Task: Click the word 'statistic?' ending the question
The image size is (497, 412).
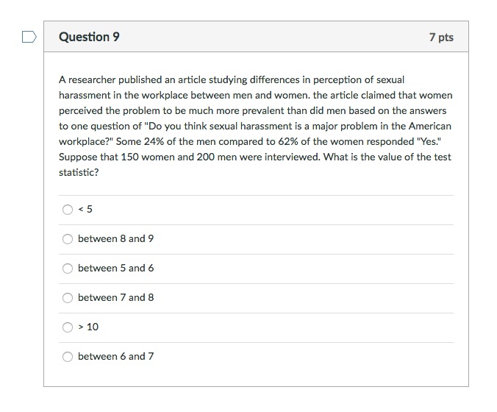Action: pos(79,172)
